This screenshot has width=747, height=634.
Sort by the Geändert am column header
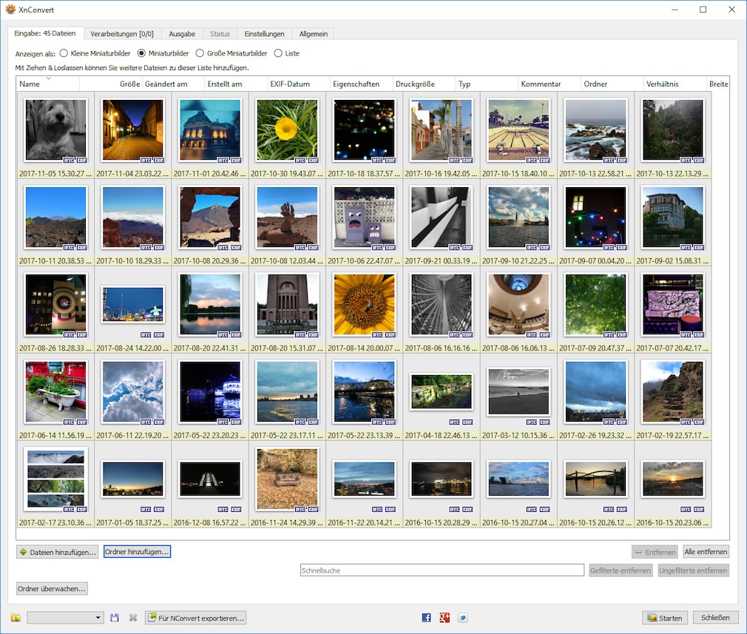(x=173, y=84)
